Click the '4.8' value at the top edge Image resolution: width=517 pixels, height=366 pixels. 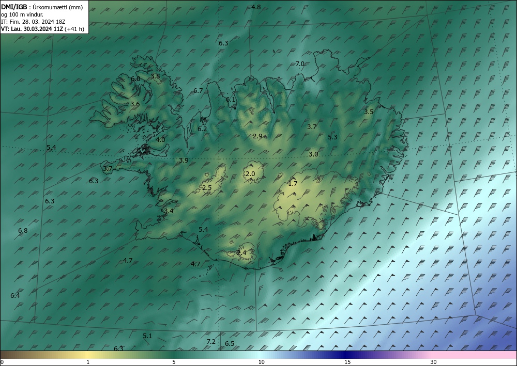(256, 7)
